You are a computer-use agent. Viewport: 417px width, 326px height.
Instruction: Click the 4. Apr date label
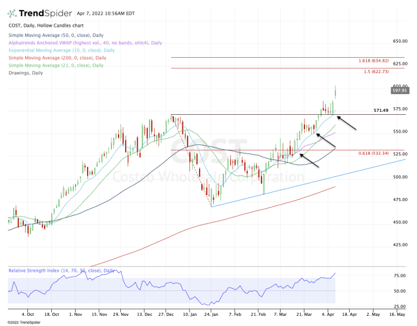328,314
